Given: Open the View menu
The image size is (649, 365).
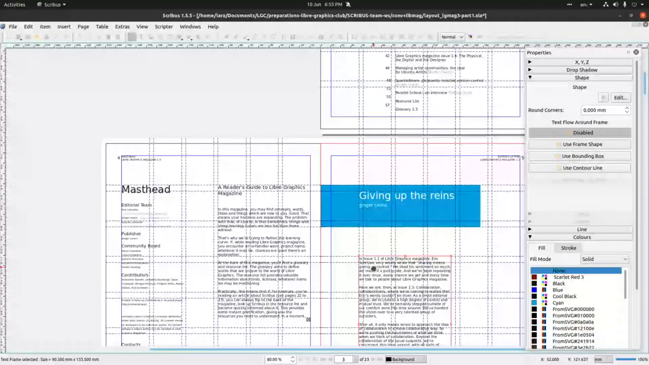Looking at the screenshot, I should [142, 26].
